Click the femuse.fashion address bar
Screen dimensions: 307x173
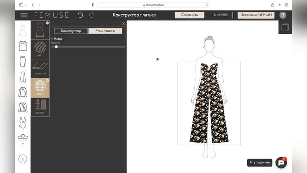point(153,5)
